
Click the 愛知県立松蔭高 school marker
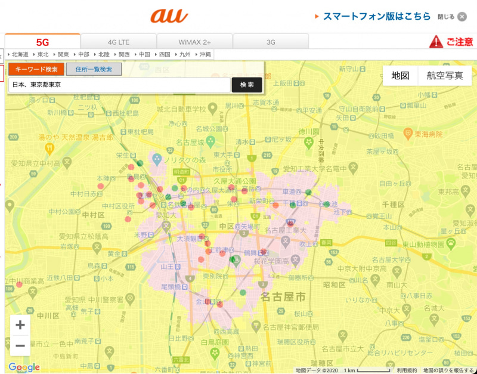tap(97, 247)
